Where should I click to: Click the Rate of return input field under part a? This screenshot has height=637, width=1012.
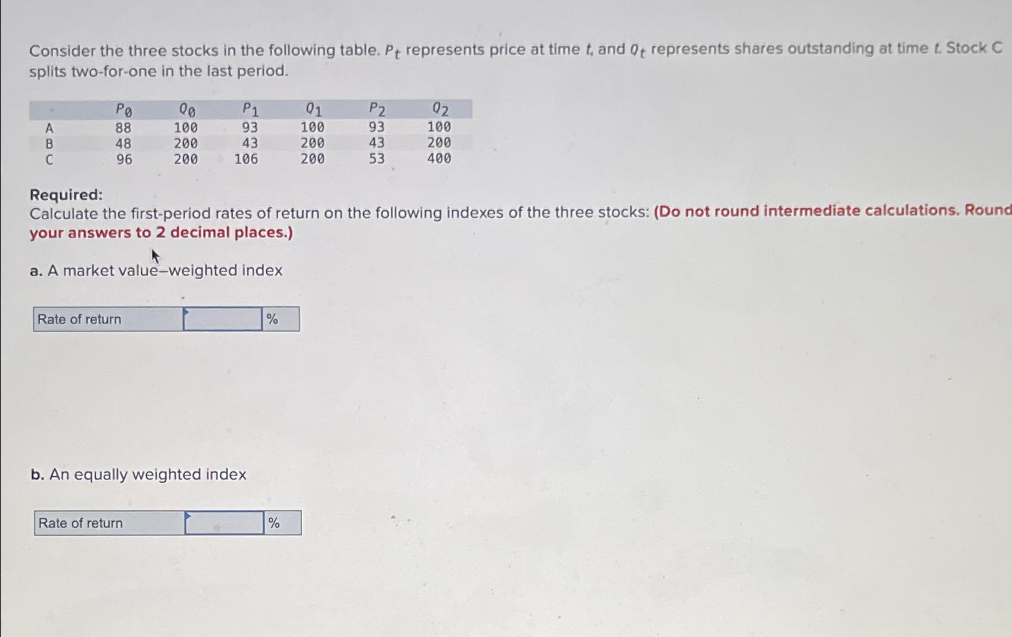click(x=222, y=319)
